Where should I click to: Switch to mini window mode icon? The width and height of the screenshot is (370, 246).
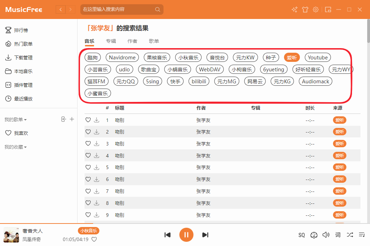(x=328, y=9)
